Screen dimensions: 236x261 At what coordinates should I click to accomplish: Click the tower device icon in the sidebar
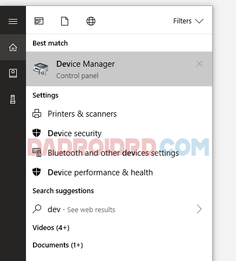coord(13,99)
